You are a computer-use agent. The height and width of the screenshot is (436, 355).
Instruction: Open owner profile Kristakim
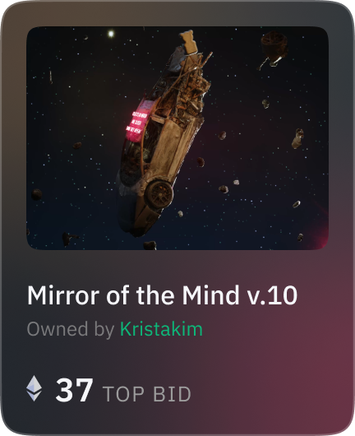point(161,330)
